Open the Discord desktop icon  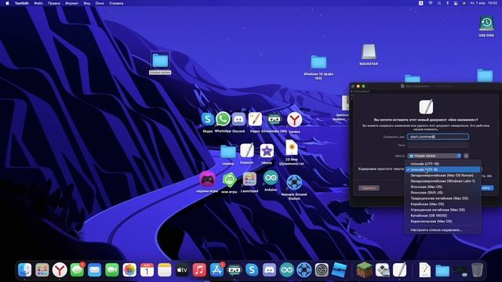point(238,119)
